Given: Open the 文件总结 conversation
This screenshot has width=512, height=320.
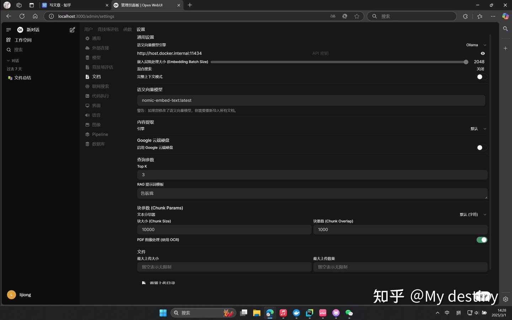Looking at the screenshot, I should [x=23, y=78].
